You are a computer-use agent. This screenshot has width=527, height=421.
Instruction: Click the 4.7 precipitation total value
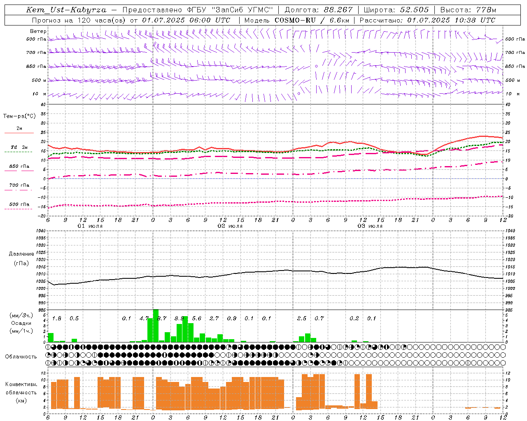tap(144, 318)
